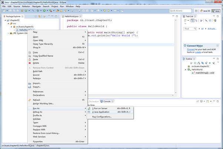Viewport: 223px width, 149px height.
Task: Click the create link in Mylyn panel
Action: pyautogui.click(x=198, y=52)
